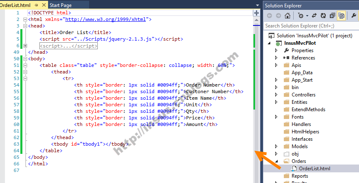Select the Models folder label

pos(299,146)
